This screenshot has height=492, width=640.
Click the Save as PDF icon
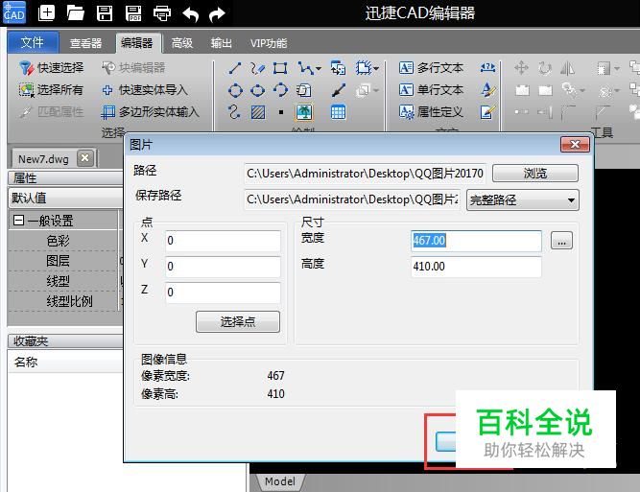(133, 13)
